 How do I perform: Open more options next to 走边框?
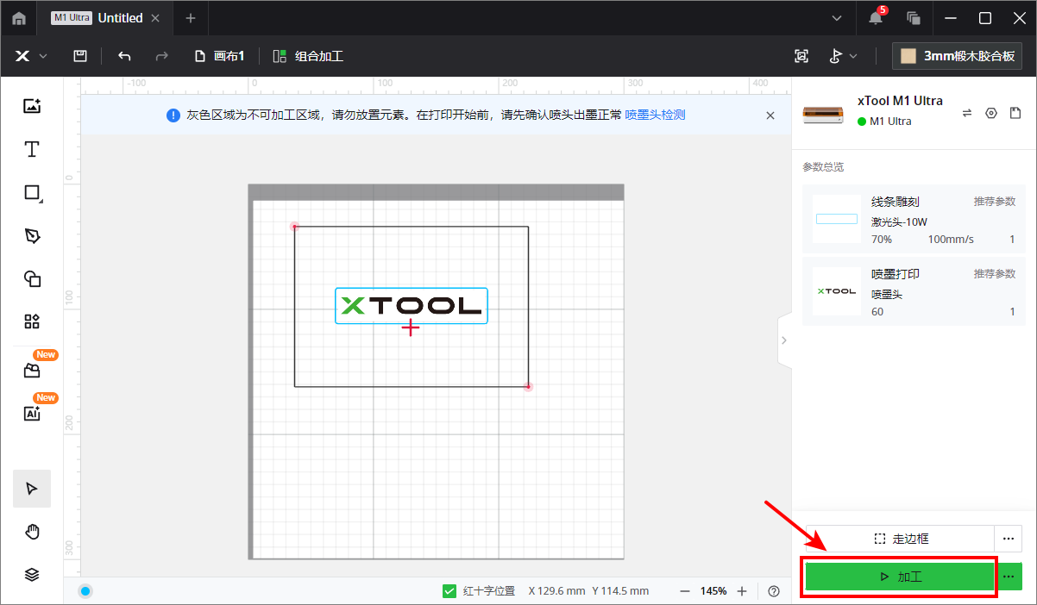point(1009,540)
